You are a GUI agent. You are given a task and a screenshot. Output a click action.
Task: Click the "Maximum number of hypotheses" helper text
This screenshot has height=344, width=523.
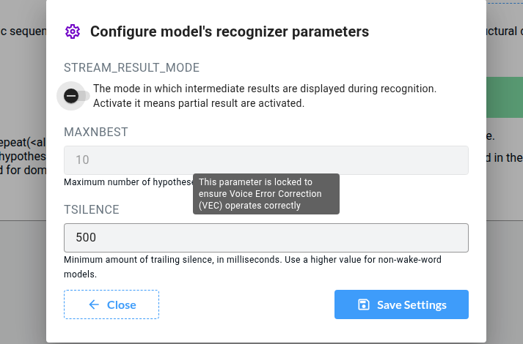[x=128, y=182]
